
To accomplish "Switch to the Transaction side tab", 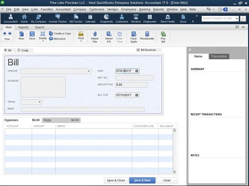I will coord(219,56).
